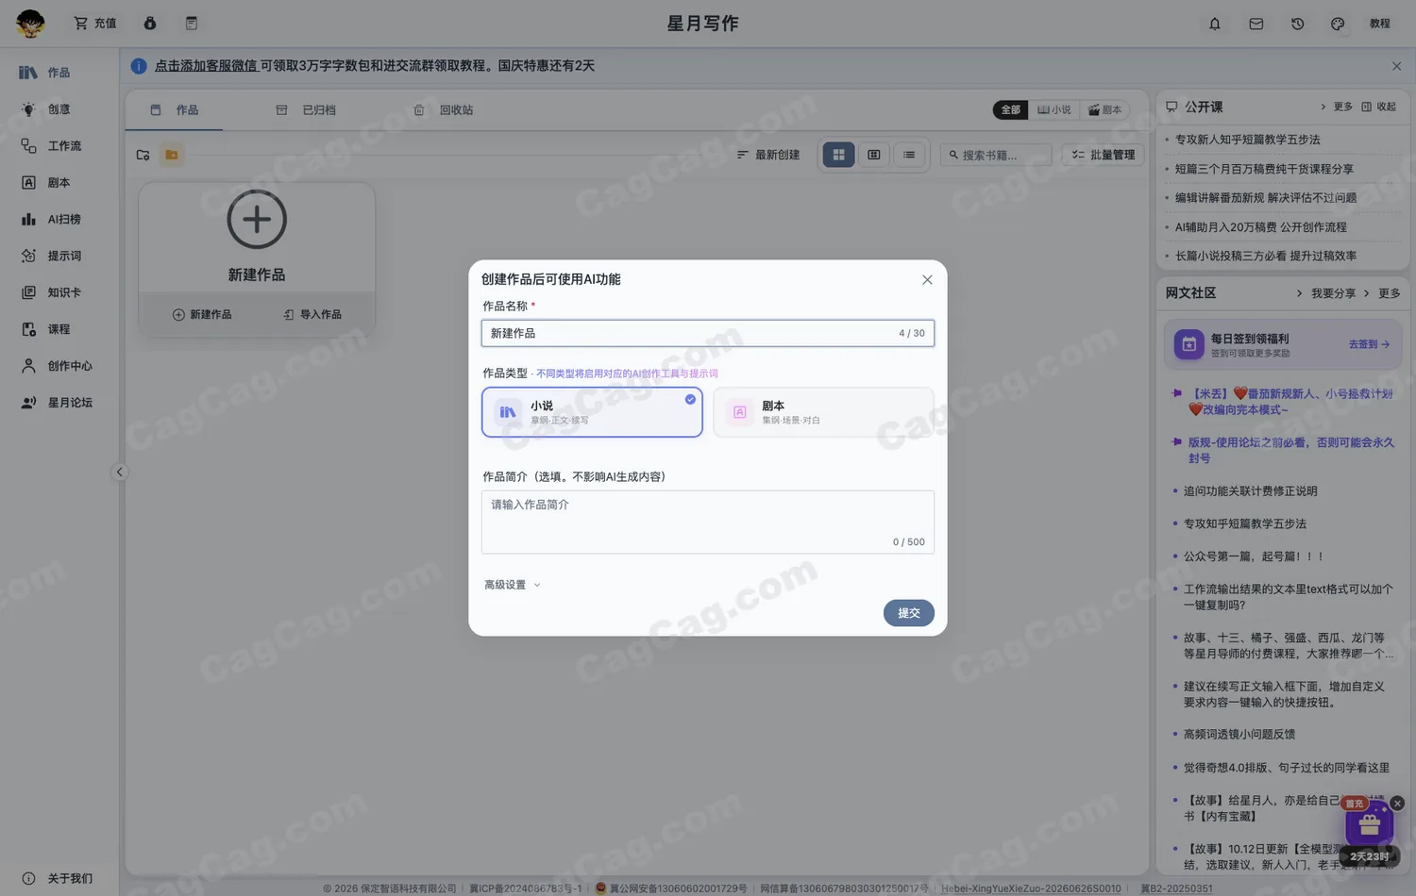
Task: Open the notifications bell in the top bar
Action: coord(1215,24)
